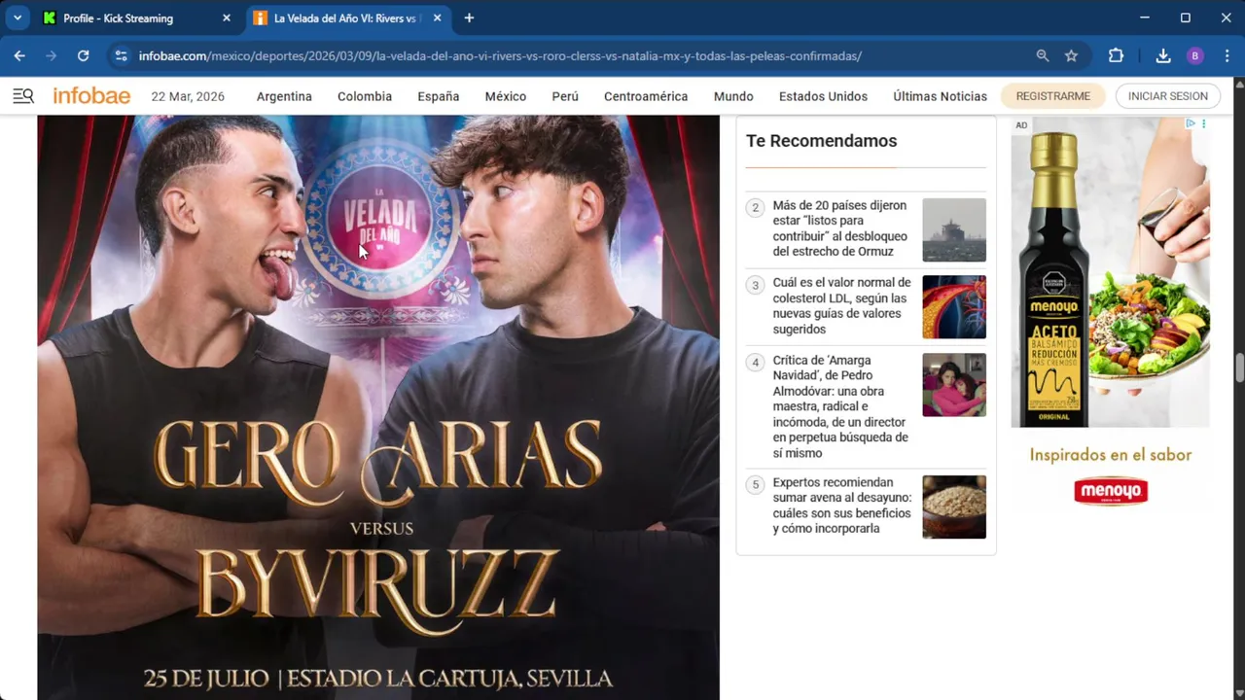1245x700 pixels.
Task: Open the AdChoices icon on the ad
Action: [1191, 124]
